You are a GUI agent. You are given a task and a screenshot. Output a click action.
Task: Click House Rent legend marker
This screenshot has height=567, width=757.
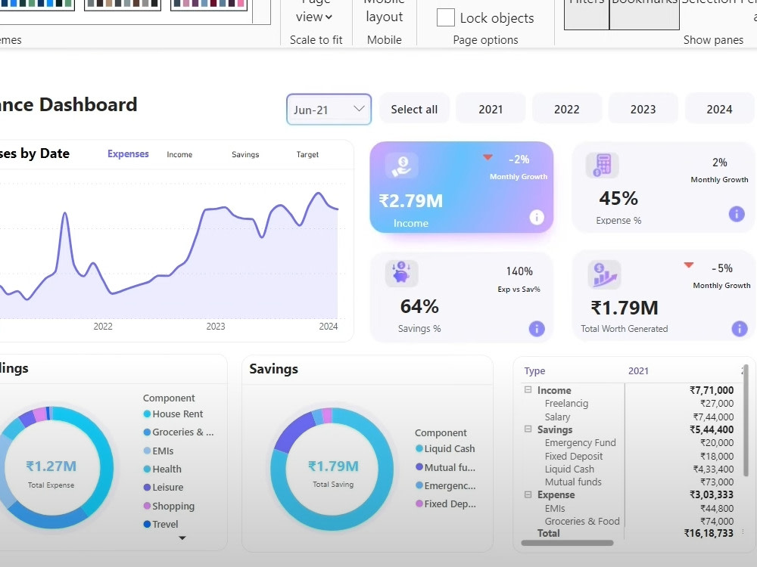[148, 414]
